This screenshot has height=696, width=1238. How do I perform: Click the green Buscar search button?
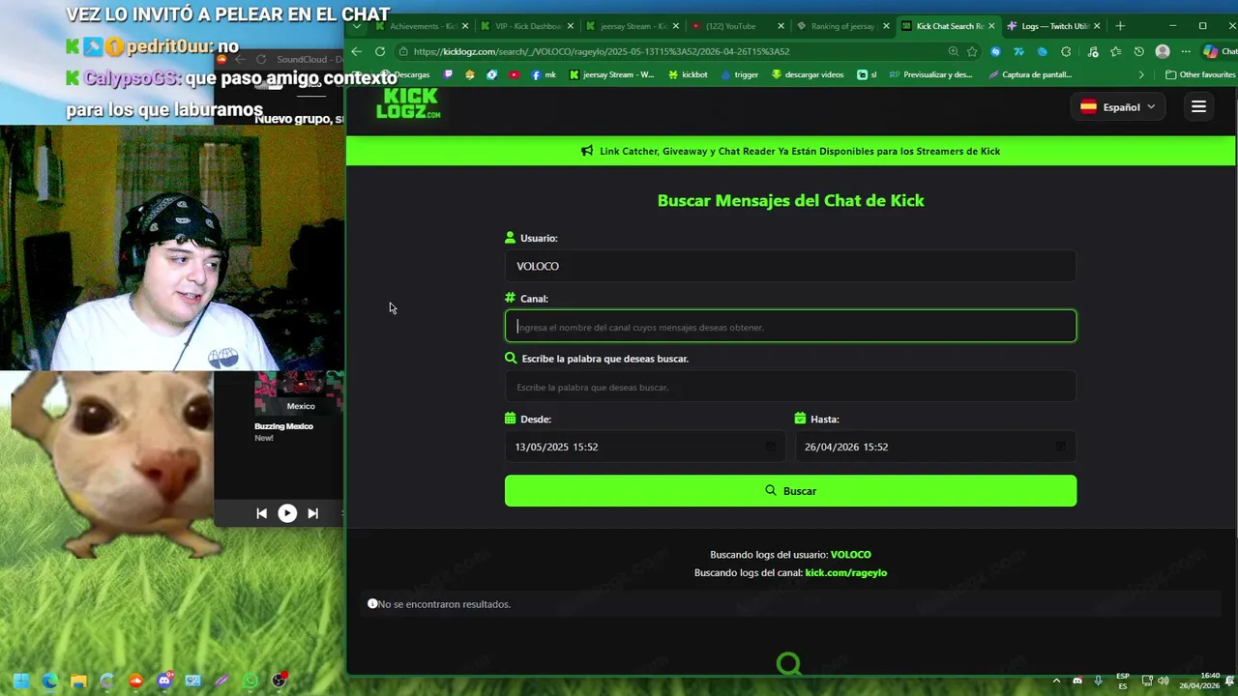point(790,490)
